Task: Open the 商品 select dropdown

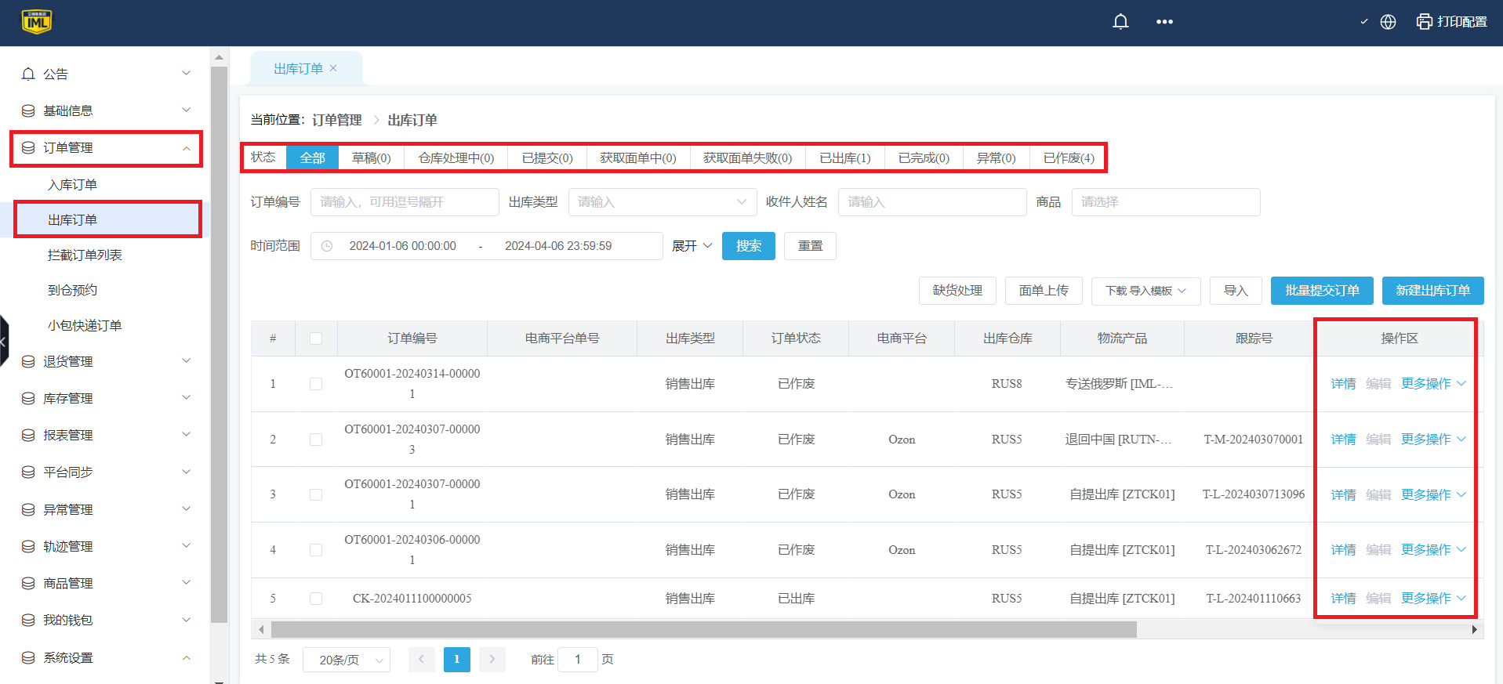Action: pyautogui.click(x=1166, y=202)
